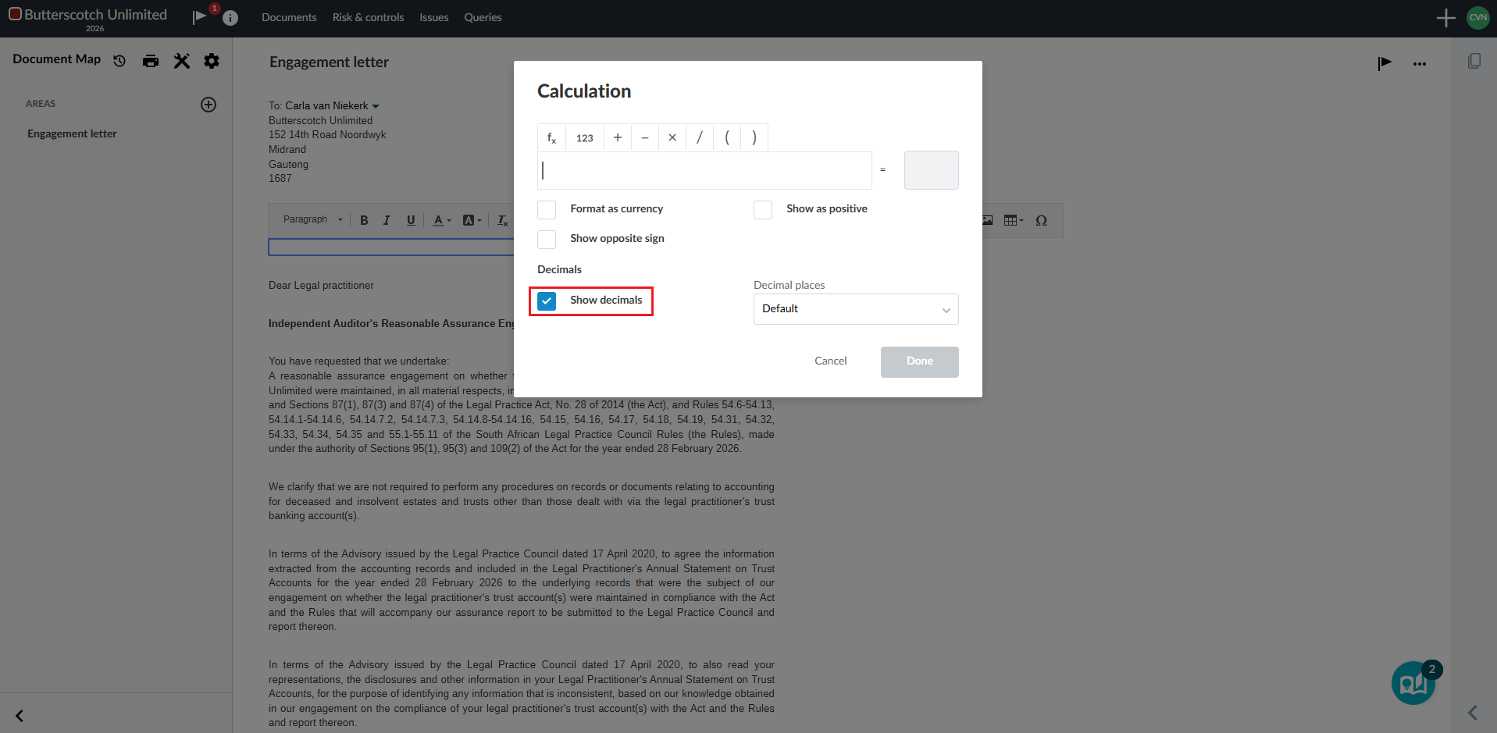Image resolution: width=1497 pixels, height=733 pixels.
Task: Go to the Queries menu
Action: click(483, 17)
